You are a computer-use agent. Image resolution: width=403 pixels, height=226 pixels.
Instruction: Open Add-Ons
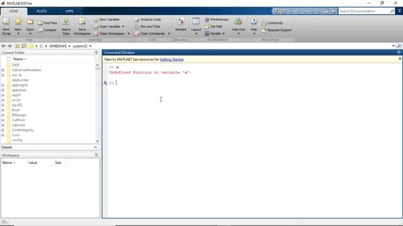click(238, 26)
